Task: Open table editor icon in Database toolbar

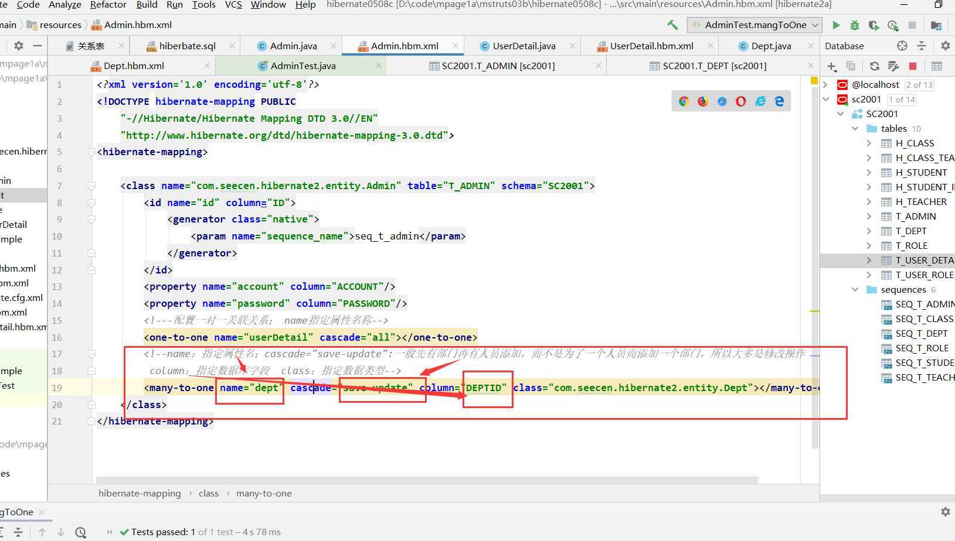Action: coord(937,66)
